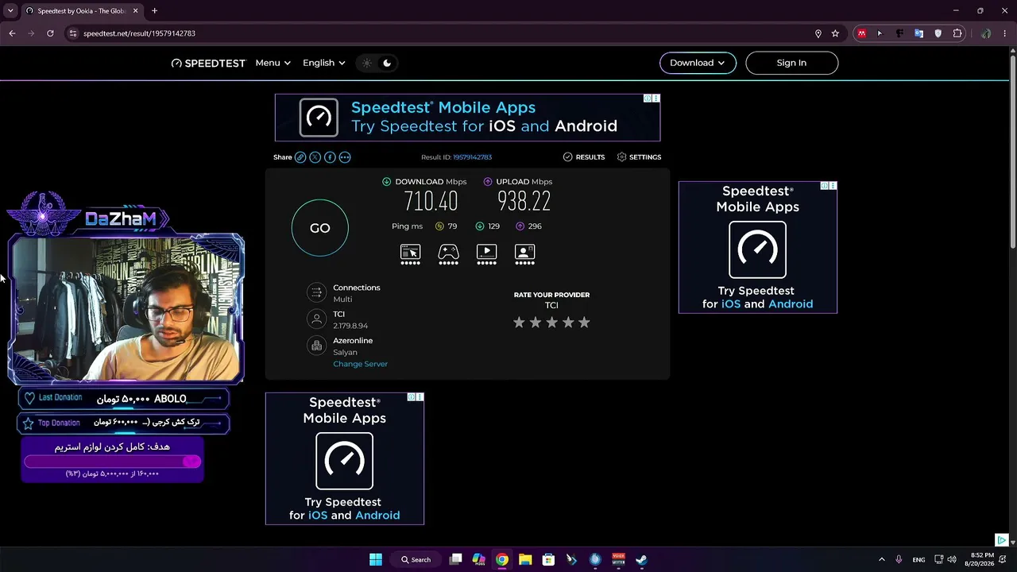Go back to previous page
This screenshot has width=1017, height=572.
12,33
